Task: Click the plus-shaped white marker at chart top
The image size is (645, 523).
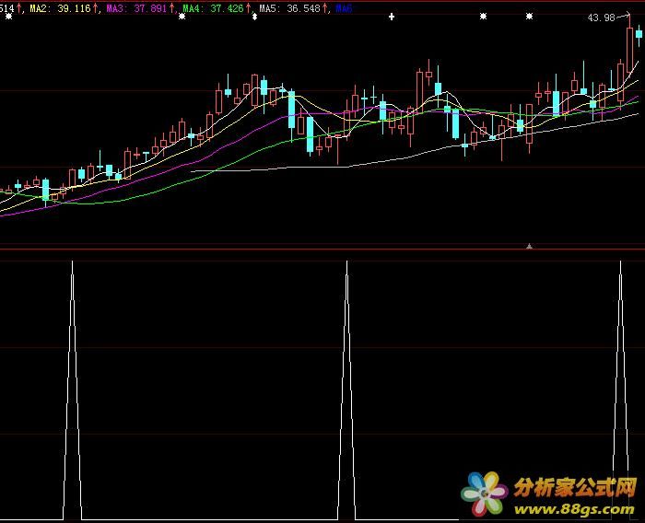Action: [x=392, y=17]
